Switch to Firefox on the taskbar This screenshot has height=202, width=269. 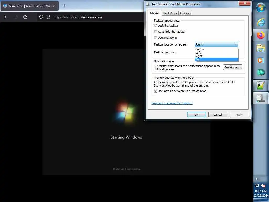tap(261, 35)
